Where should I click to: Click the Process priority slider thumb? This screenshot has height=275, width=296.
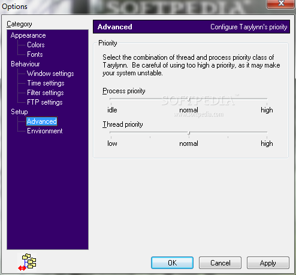[x=189, y=99]
